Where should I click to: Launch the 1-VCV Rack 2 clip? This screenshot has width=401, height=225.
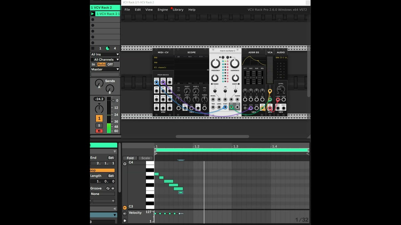(x=93, y=14)
